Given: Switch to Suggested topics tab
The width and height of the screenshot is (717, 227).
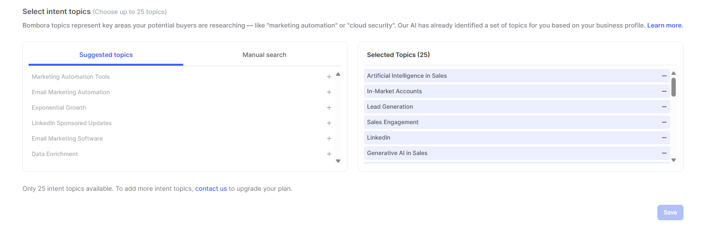Looking at the screenshot, I should [x=106, y=55].
